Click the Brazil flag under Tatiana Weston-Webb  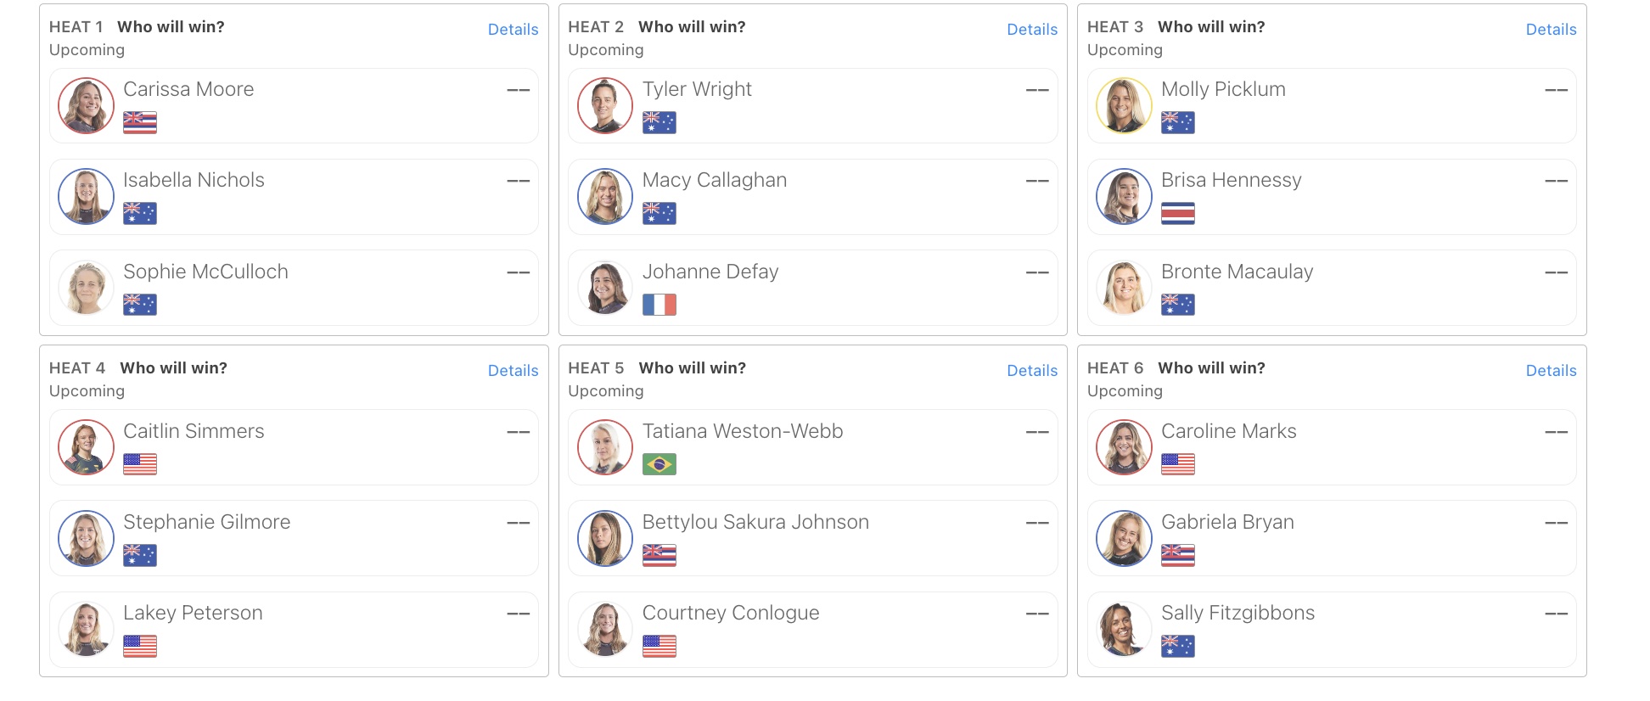[659, 464]
